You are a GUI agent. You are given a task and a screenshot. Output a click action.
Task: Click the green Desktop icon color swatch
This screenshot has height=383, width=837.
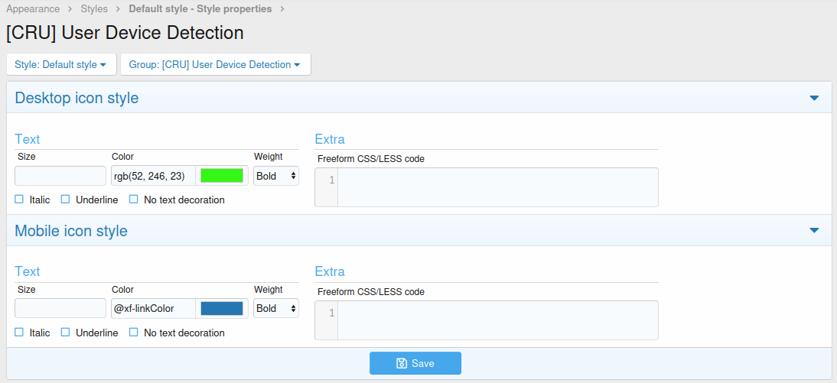click(x=222, y=176)
